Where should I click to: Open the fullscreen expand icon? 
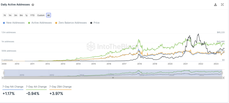(222, 5)
